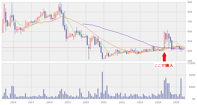The image size is (197, 105).
Task: Click the 600 price axis label
Action: pos(190,32)
